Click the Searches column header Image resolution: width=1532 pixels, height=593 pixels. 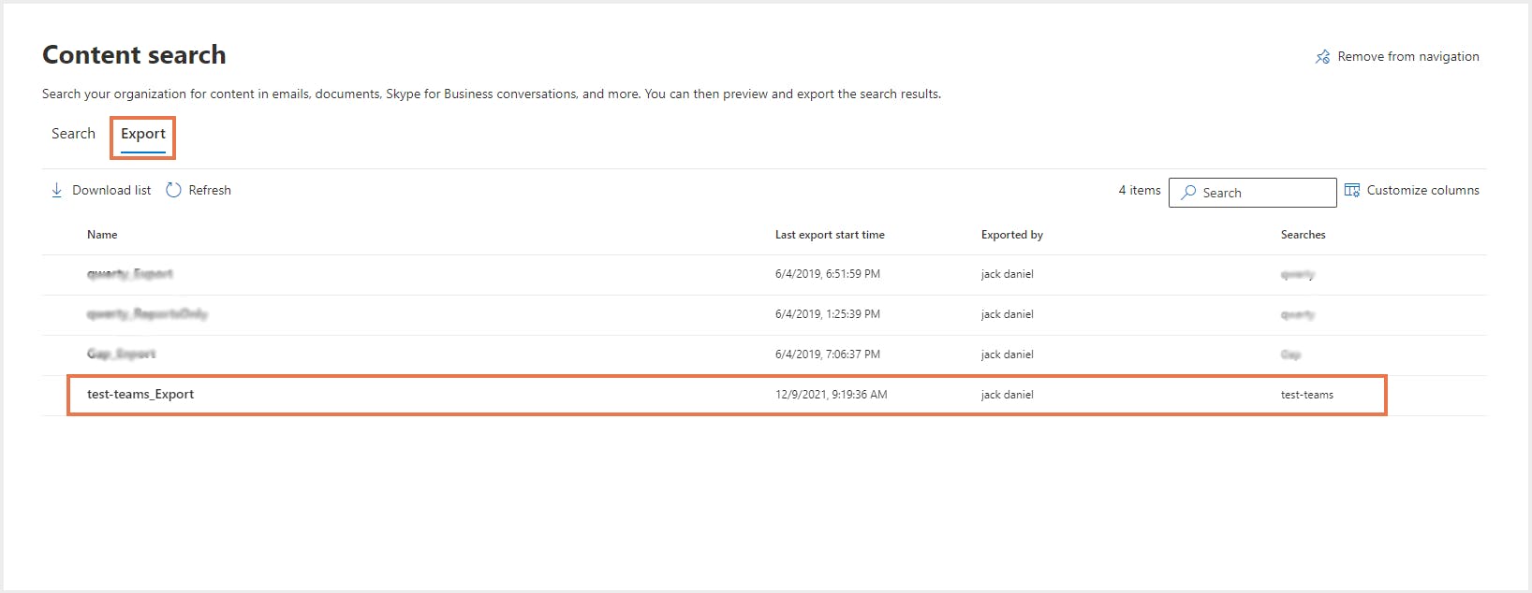tap(1303, 235)
